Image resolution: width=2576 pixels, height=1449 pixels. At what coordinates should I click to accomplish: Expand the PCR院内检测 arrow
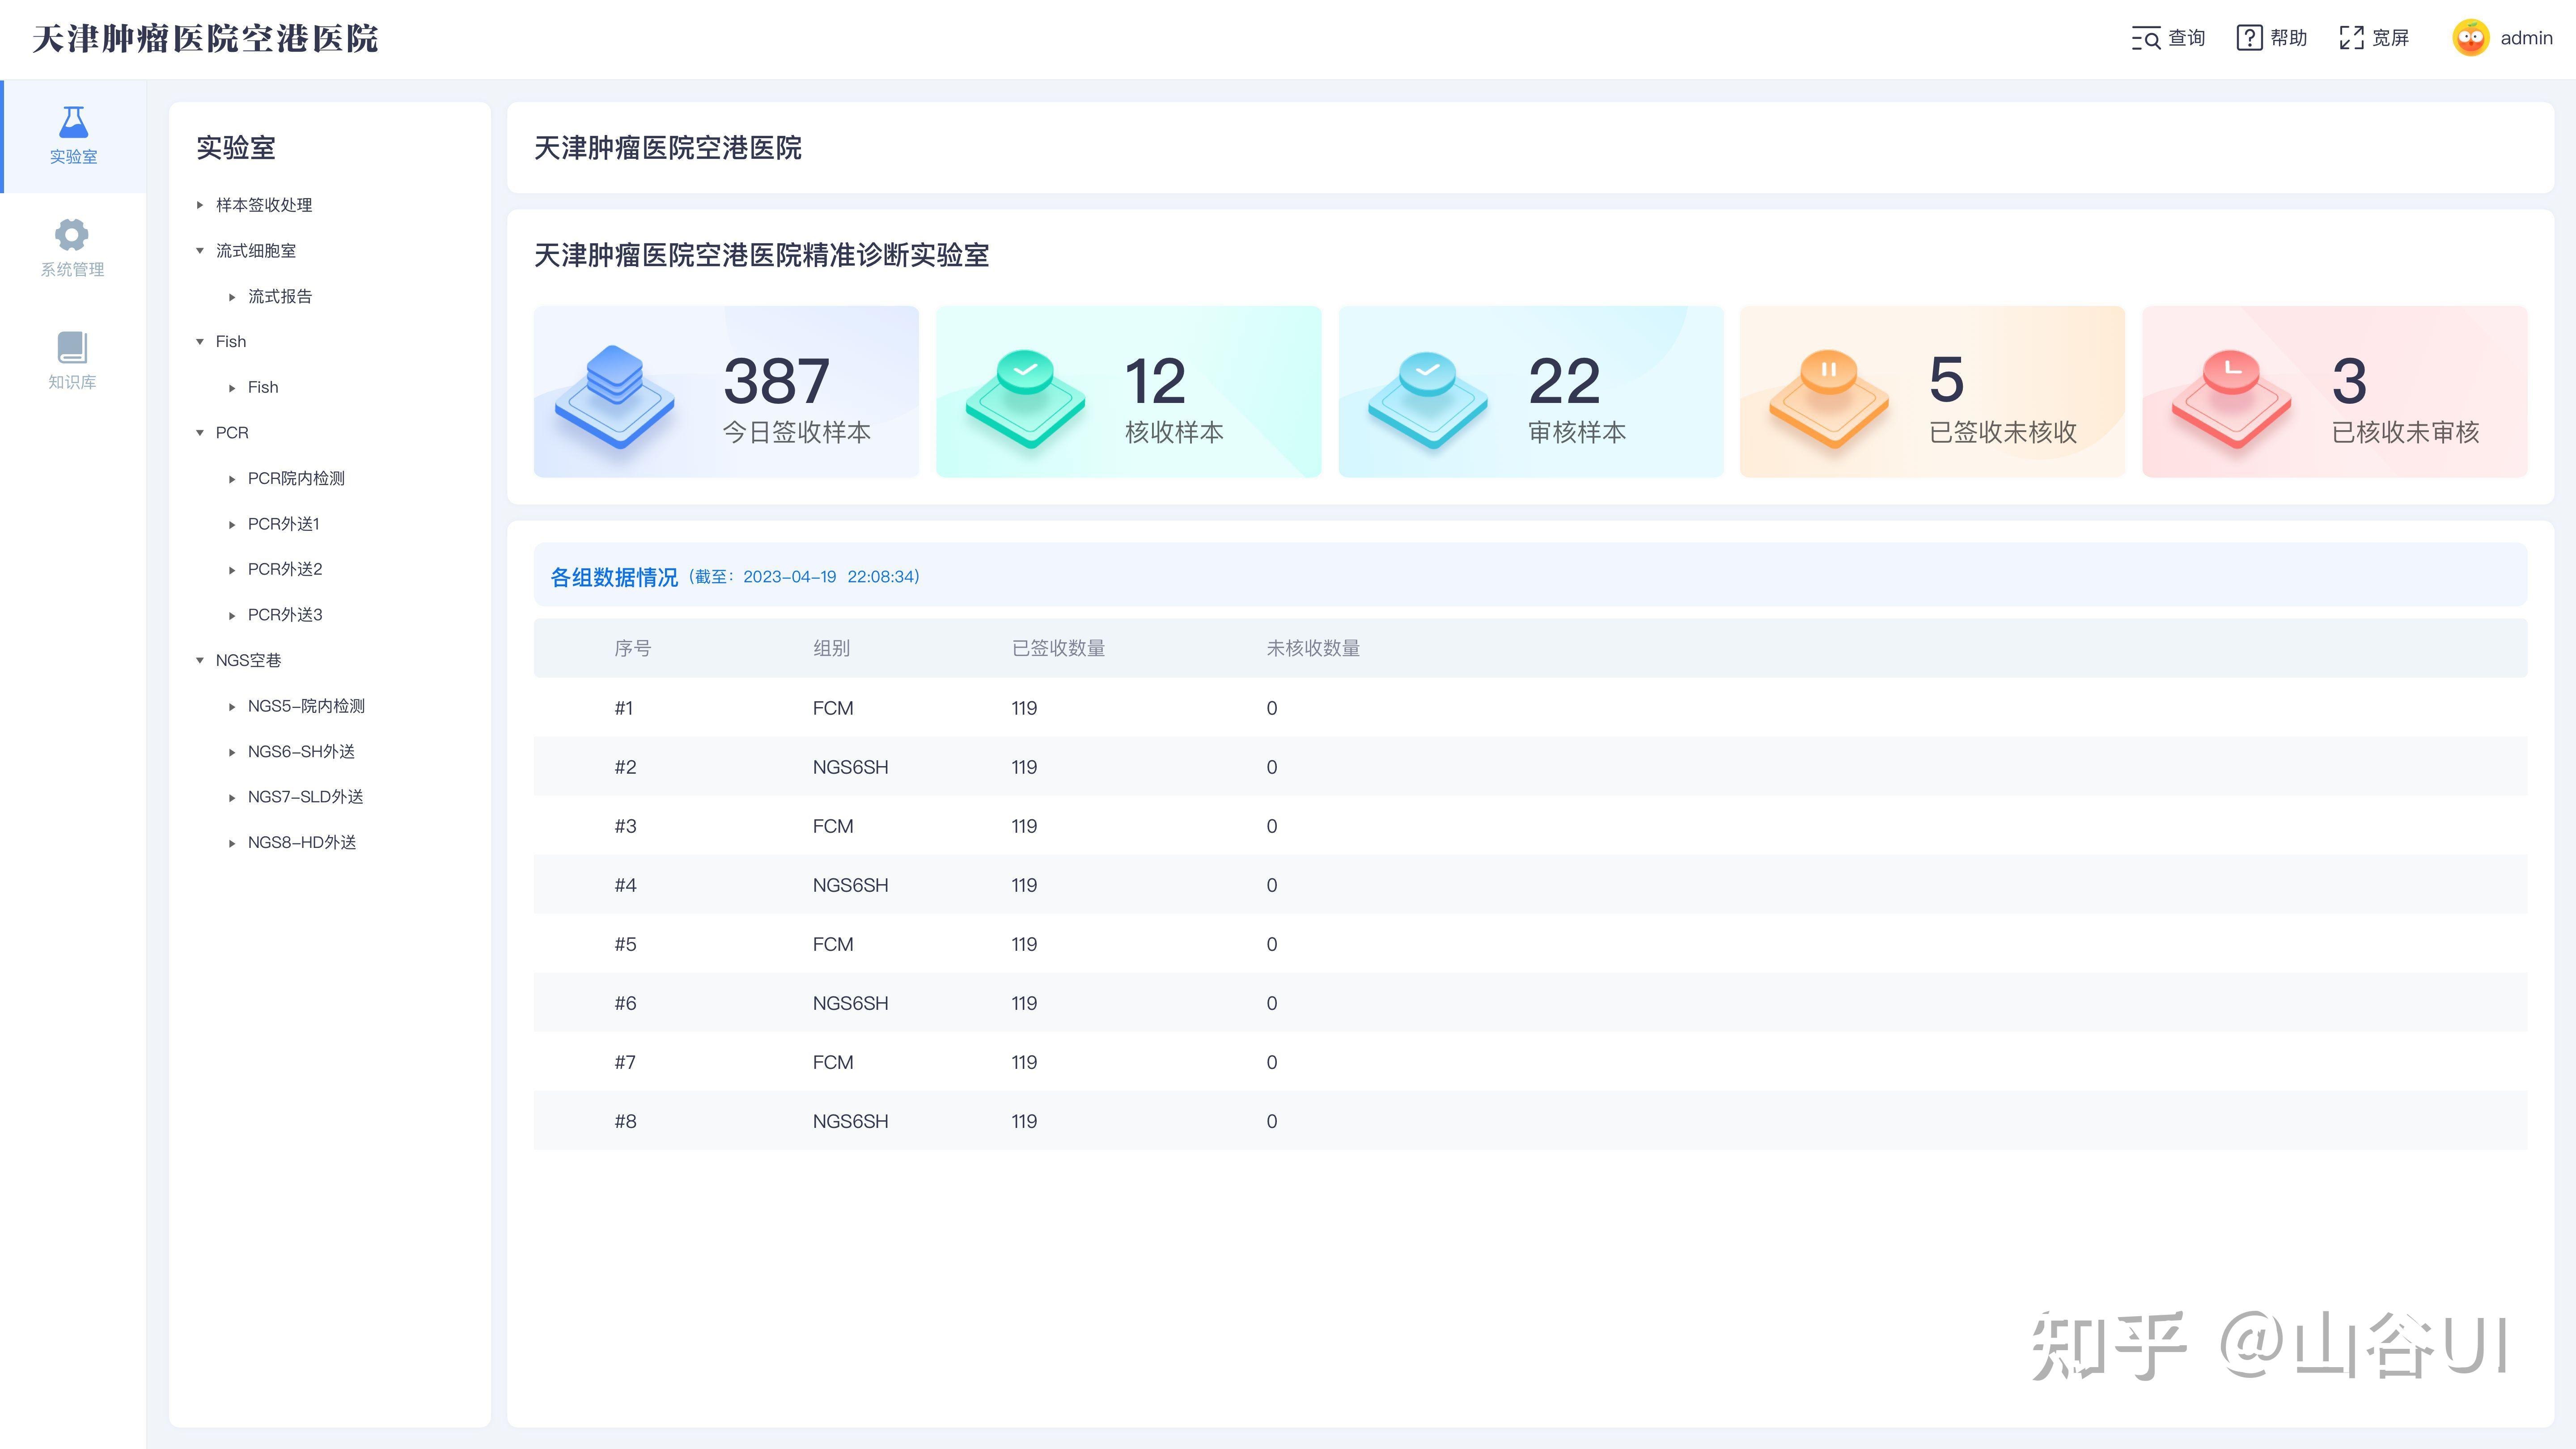coord(232,479)
